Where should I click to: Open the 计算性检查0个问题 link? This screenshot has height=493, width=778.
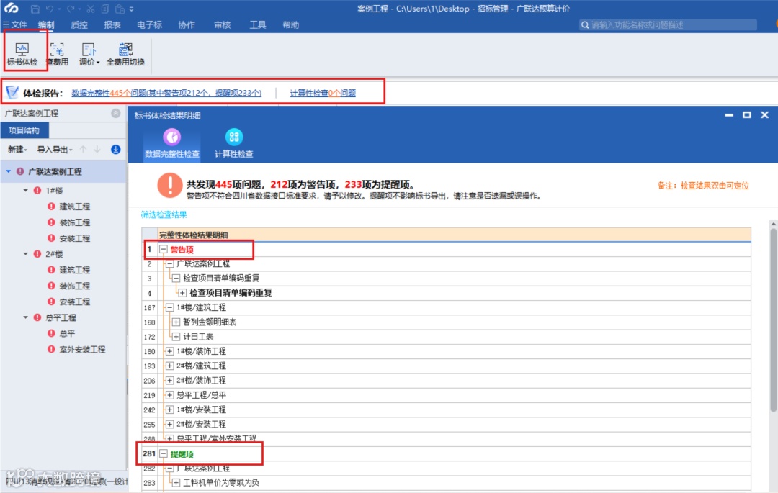(x=323, y=93)
